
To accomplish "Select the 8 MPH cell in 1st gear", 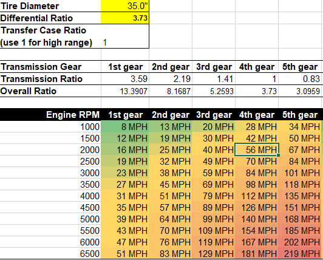I will (125, 126).
